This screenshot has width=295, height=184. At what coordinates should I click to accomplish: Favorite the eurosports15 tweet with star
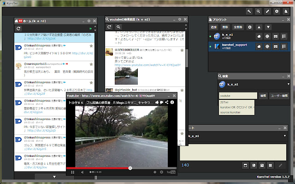[x=91, y=64]
